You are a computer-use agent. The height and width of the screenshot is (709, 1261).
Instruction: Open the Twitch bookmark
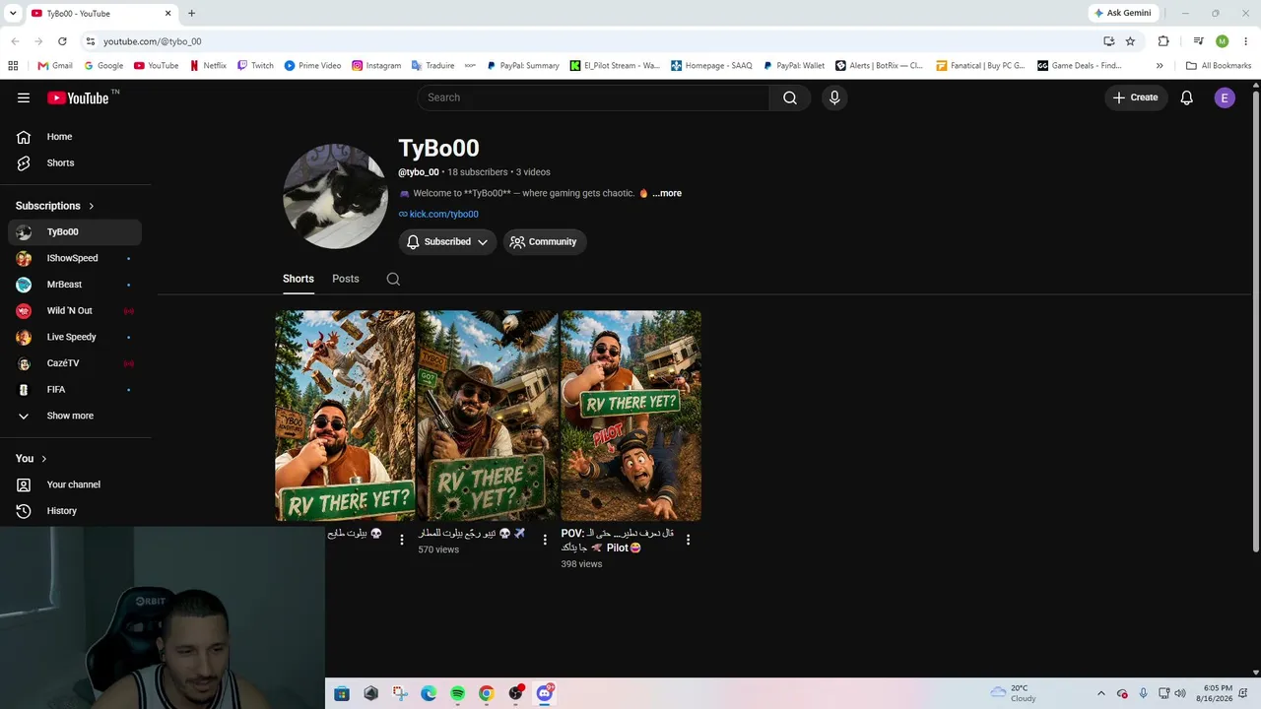255,66
